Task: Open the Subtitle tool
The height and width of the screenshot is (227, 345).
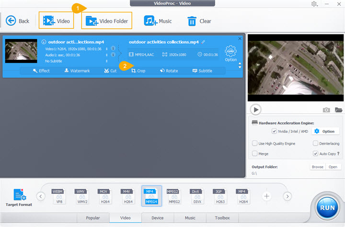Action: [x=202, y=71]
